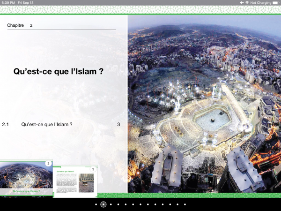Tap page number 3 in contents row

(x=118, y=124)
